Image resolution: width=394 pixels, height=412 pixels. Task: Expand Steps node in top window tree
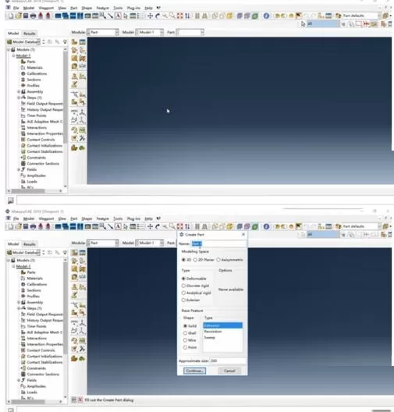coord(19,98)
